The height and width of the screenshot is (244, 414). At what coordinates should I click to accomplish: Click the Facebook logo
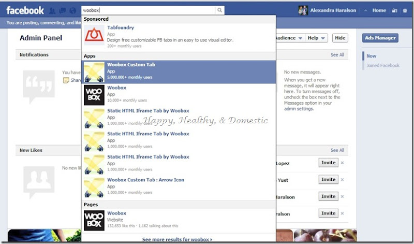tap(25, 10)
